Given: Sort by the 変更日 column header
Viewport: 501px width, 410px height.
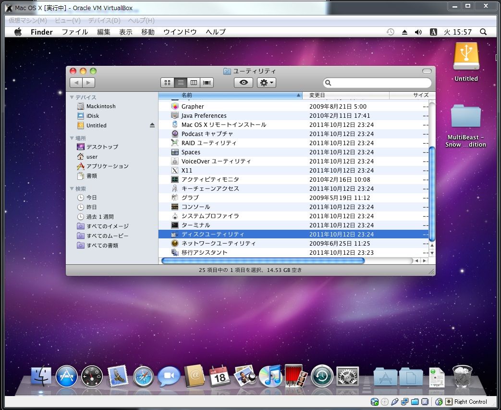Looking at the screenshot, I should tap(346, 95).
